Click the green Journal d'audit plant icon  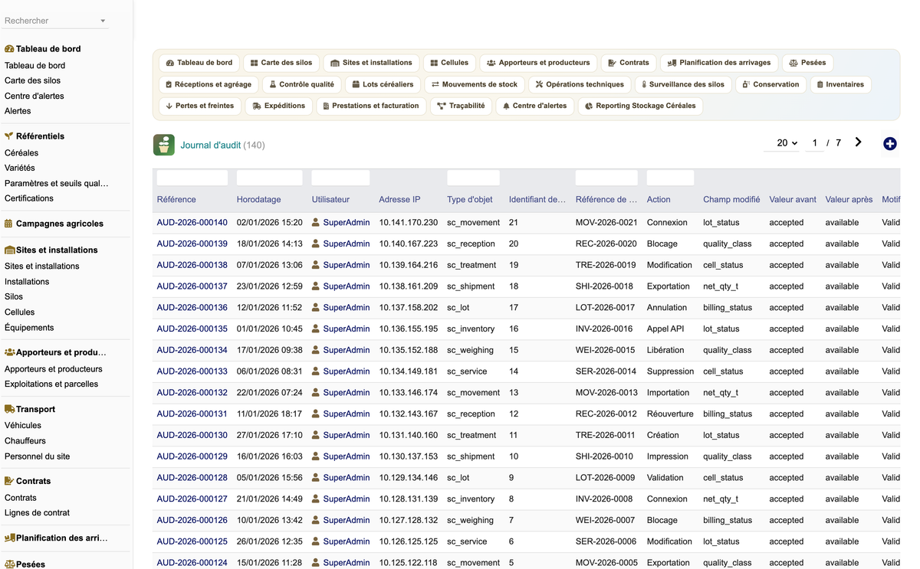164,145
